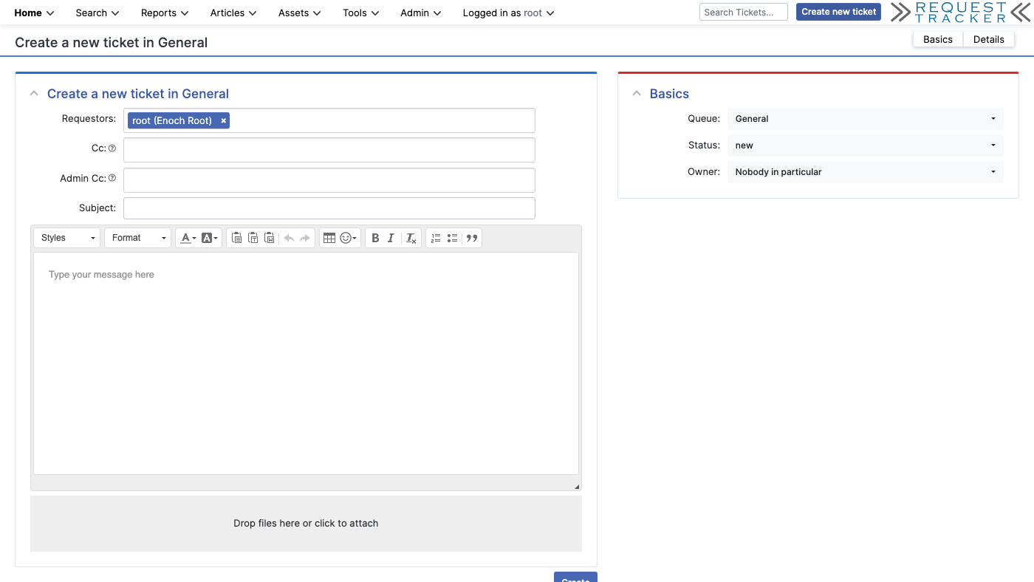This screenshot has height=582, width=1034.
Task: Open the Search menu
Action: tap(97, 13)
